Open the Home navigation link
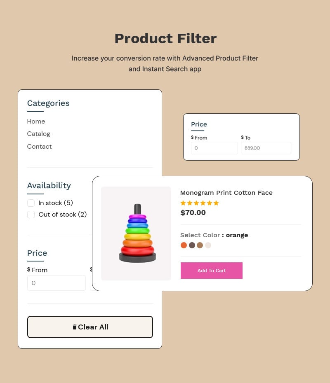 pyautogui.click(x=36, y=121)
